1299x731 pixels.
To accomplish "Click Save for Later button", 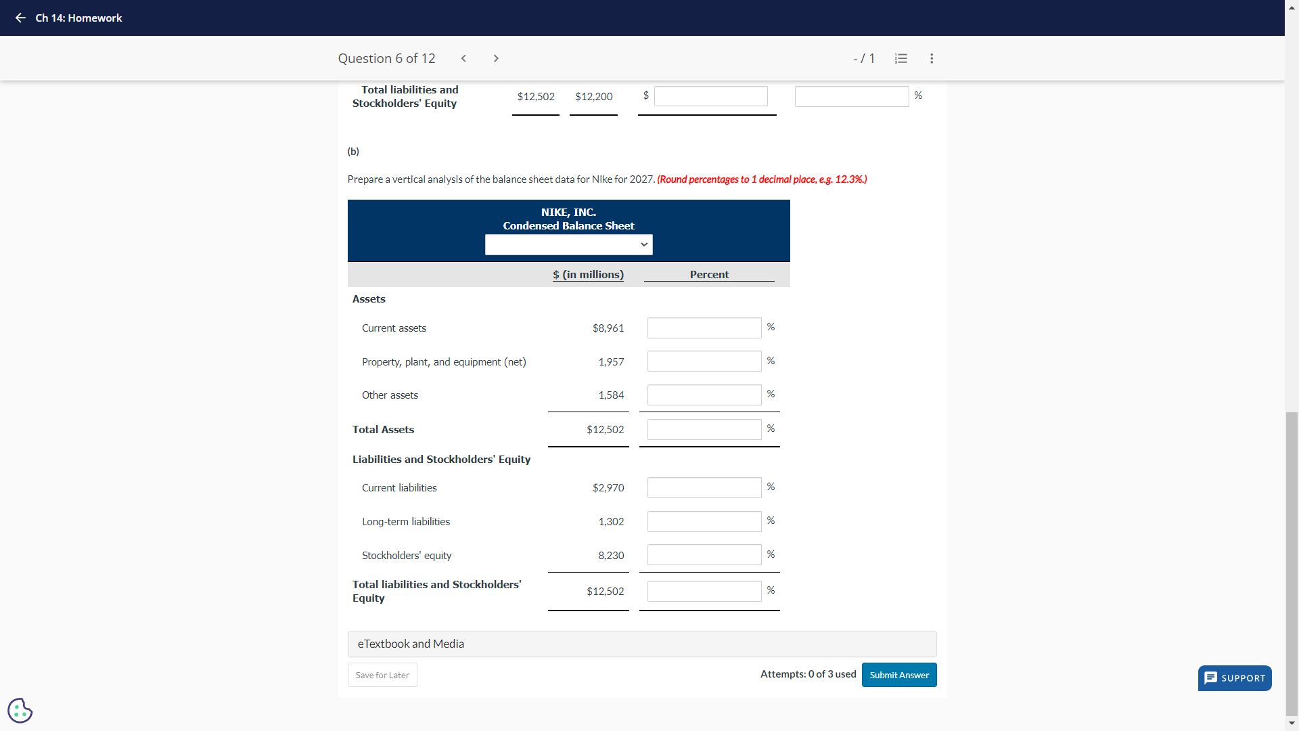I will 382,675.
